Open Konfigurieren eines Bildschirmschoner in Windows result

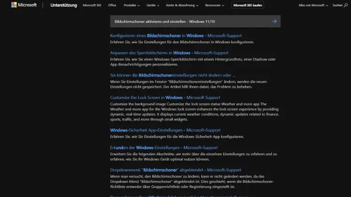175,35
